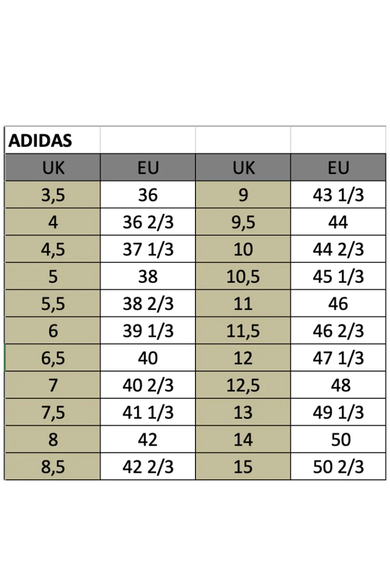This screenshot has height=585, width=390.
Task: Select the EU 46 cell
Action: [338, 304]
